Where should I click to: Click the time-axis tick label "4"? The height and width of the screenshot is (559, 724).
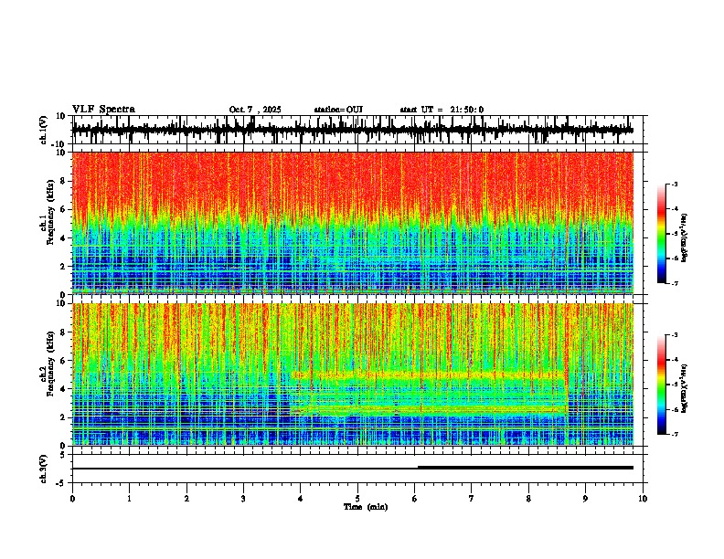point(301,499)
